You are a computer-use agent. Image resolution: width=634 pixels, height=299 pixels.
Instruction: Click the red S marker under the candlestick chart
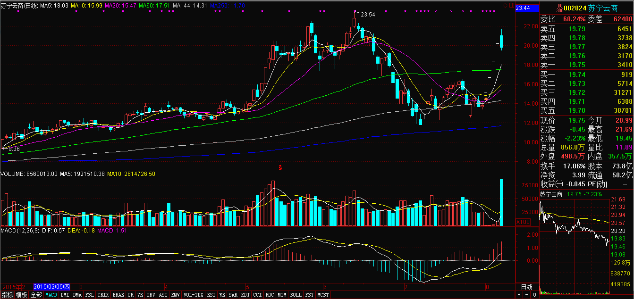(x=280, y=167)
